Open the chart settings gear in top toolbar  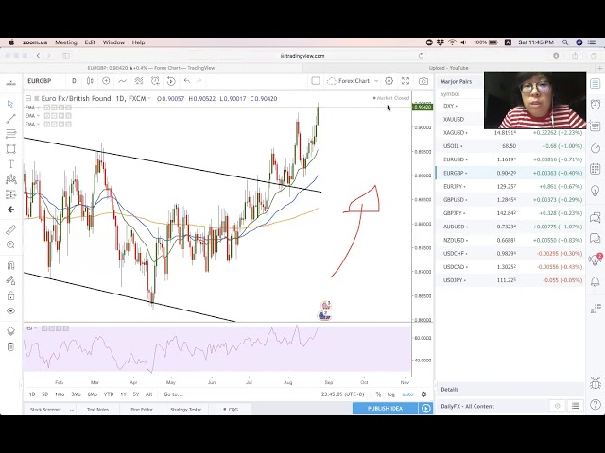(x=389, y=81)
